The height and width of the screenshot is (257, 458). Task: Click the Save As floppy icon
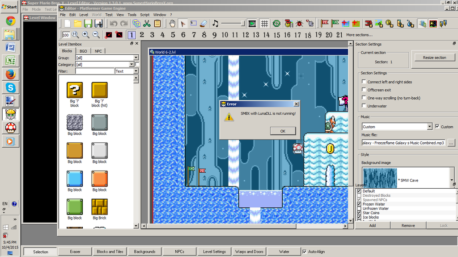(98, 24)
